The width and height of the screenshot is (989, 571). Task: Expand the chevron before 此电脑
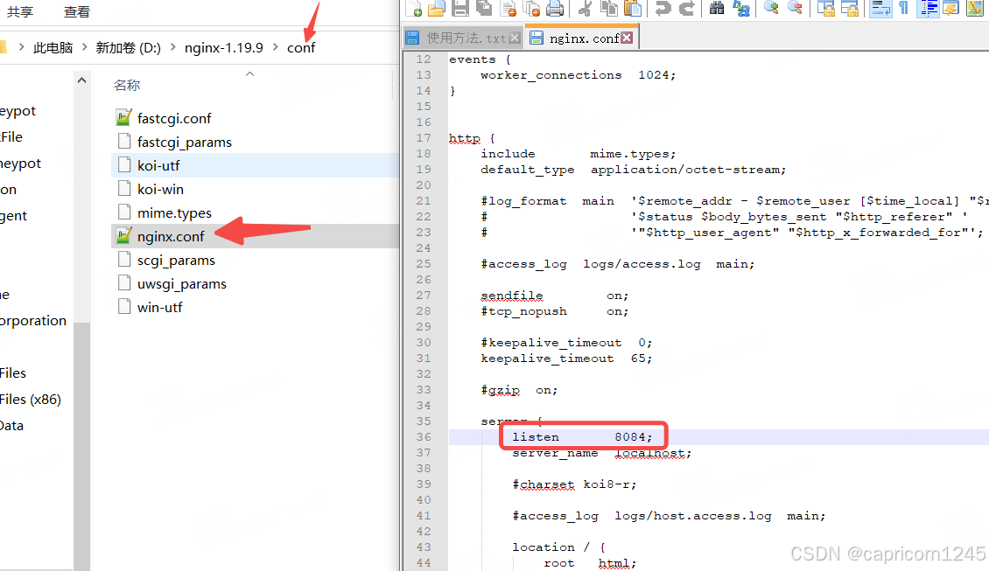point(22,47)
